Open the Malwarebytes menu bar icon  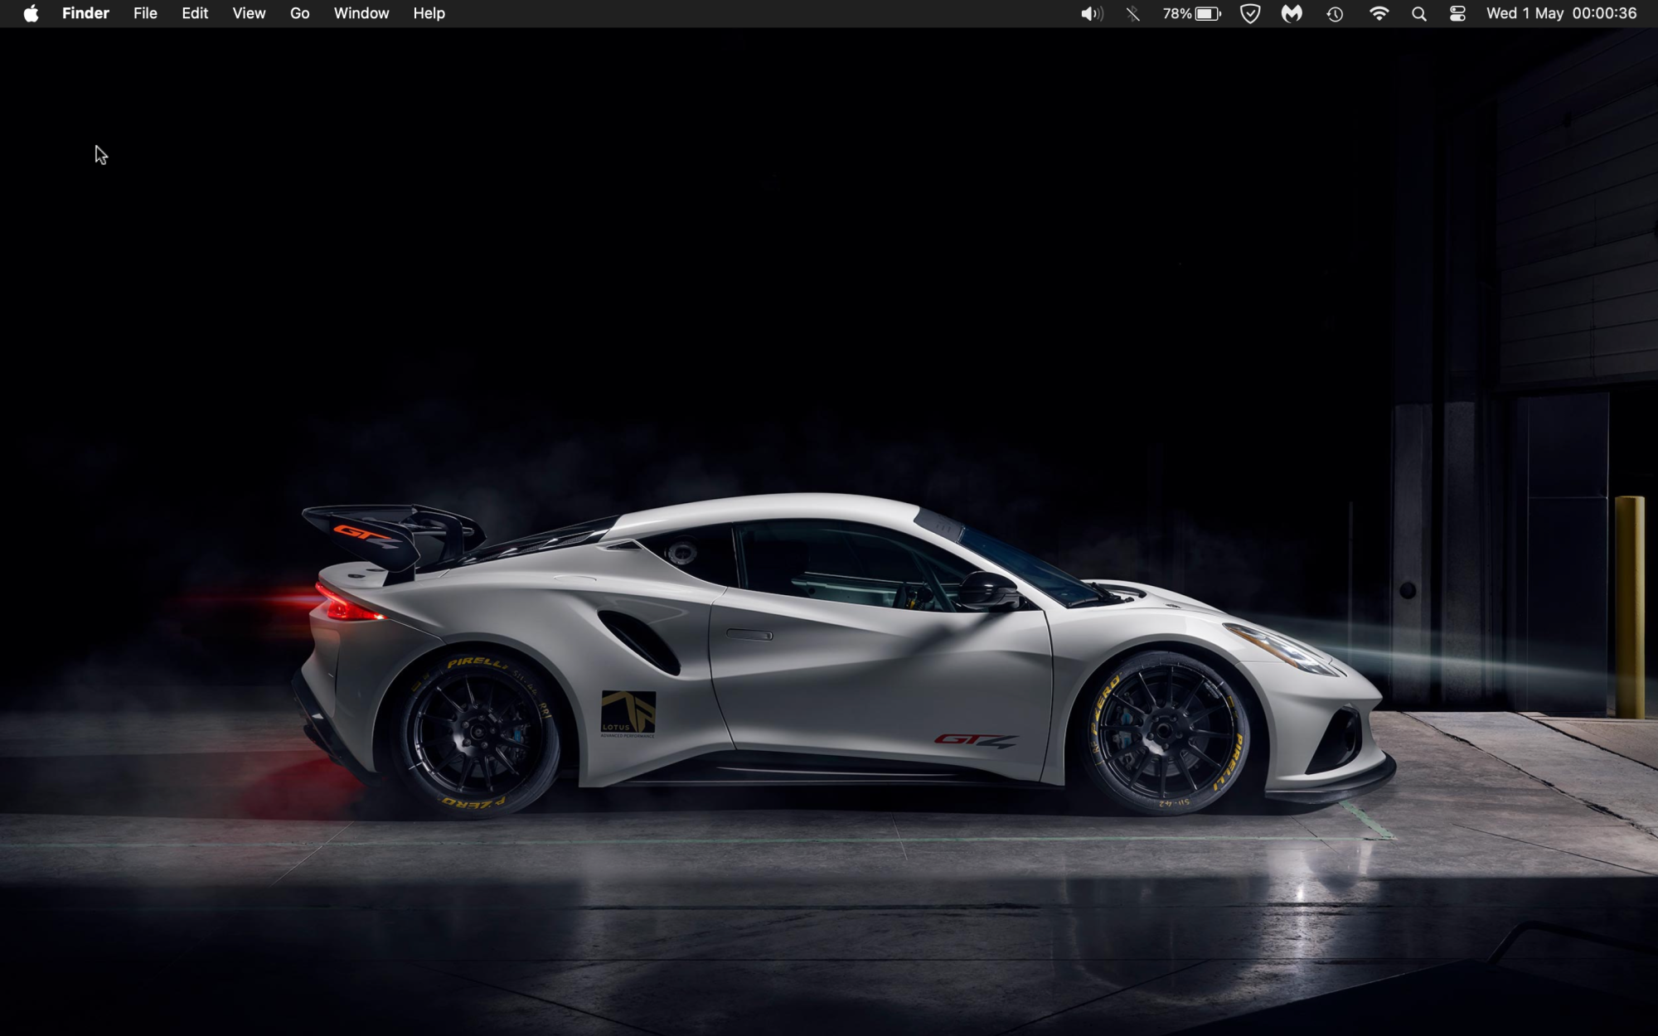point(1292,13)
